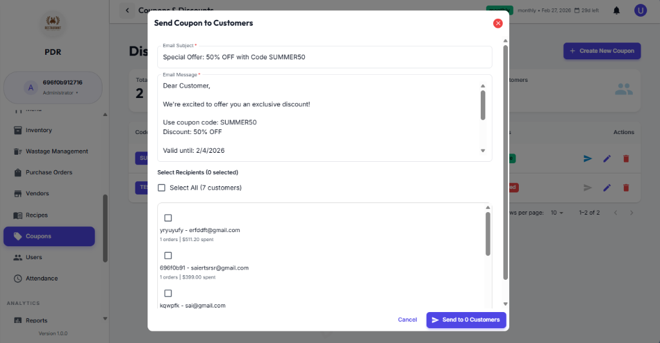Viewport: 660px width, 343px height.
Task: Open rows per page dropdown showing 10
Action: [557, 213]
